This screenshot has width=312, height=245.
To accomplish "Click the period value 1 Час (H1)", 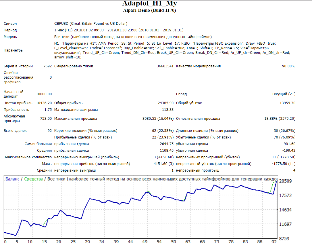I will tap(63, 30).
